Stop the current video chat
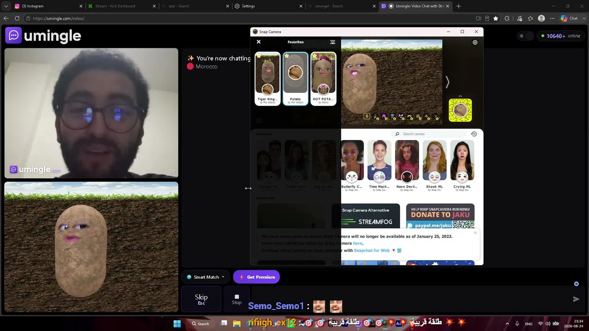Screen dimensions: 589x331 [x=237, y=299]
